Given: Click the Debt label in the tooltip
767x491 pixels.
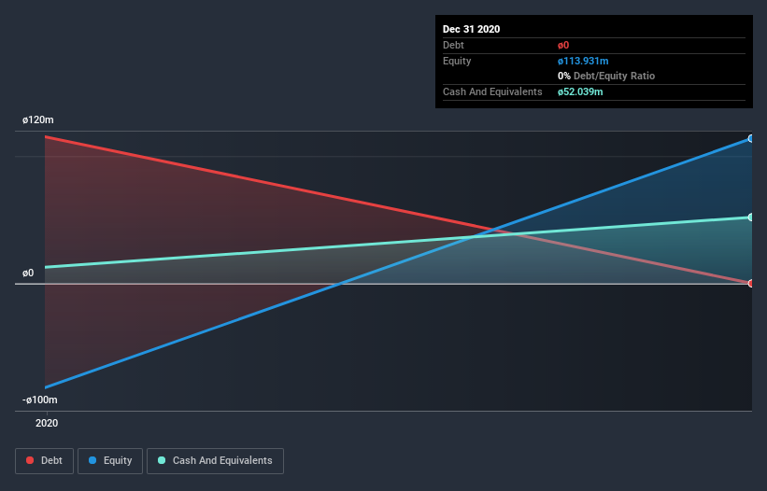Looking at the screenshot, I should [453, 46].
